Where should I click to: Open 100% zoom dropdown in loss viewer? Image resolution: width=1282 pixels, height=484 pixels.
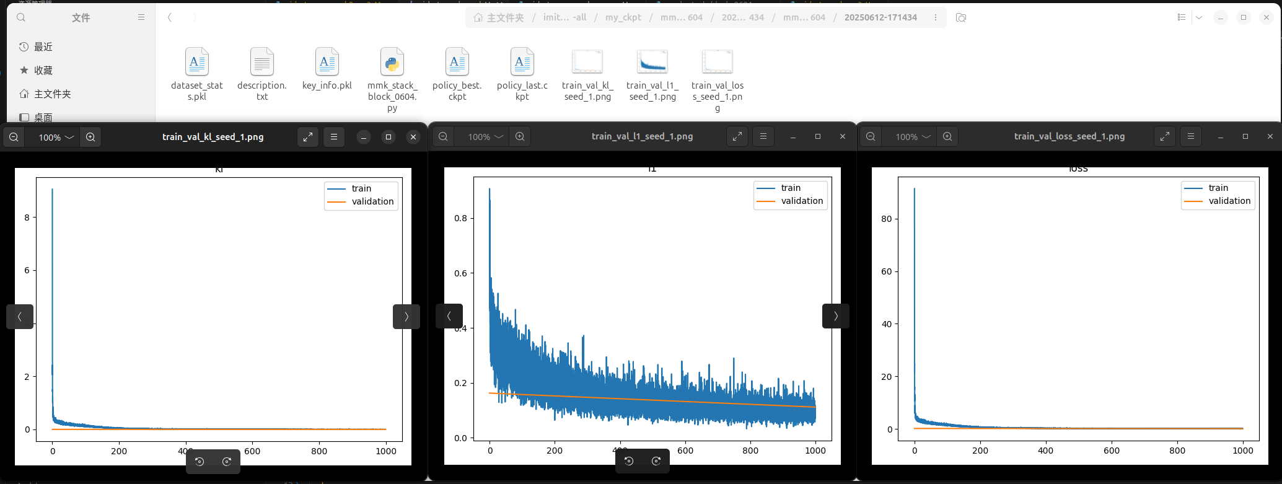913,136
